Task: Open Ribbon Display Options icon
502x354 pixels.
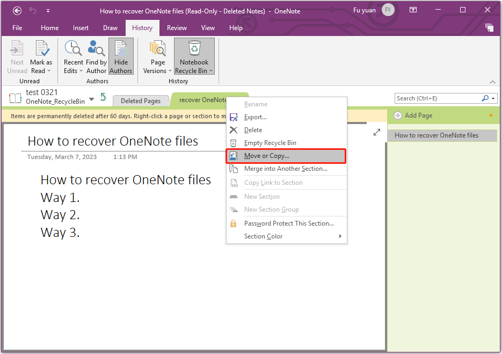Action: coord(413,10)
